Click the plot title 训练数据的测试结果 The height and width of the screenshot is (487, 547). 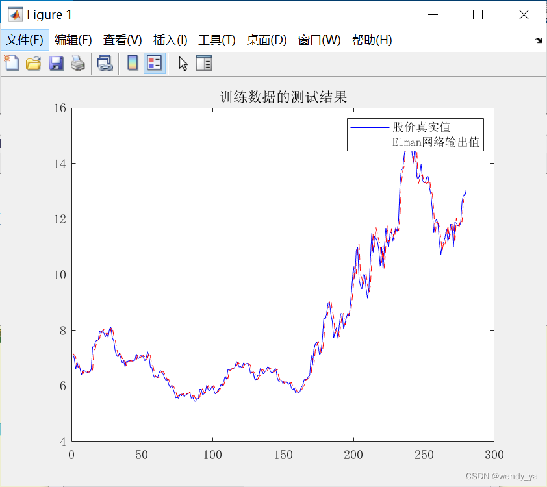(x=283, y=97)
